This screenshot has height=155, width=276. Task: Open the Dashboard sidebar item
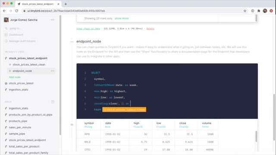[16, 34]
